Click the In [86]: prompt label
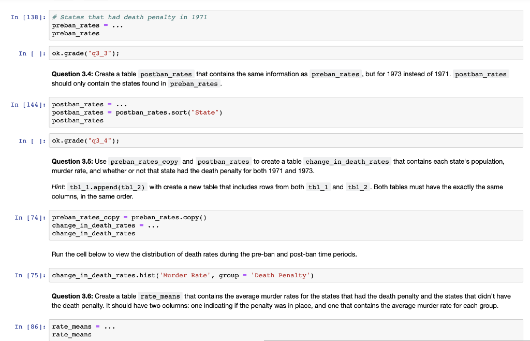The width and height of the screenshot is (530, 341). pyautogui.click(x=31, y=326)
